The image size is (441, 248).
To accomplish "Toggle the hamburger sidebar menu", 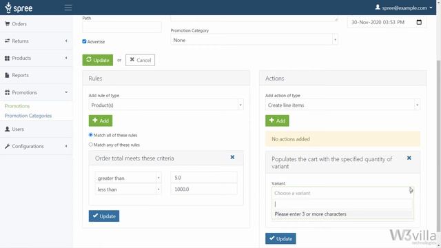I will pyautogui.click(x=68, y=8).
